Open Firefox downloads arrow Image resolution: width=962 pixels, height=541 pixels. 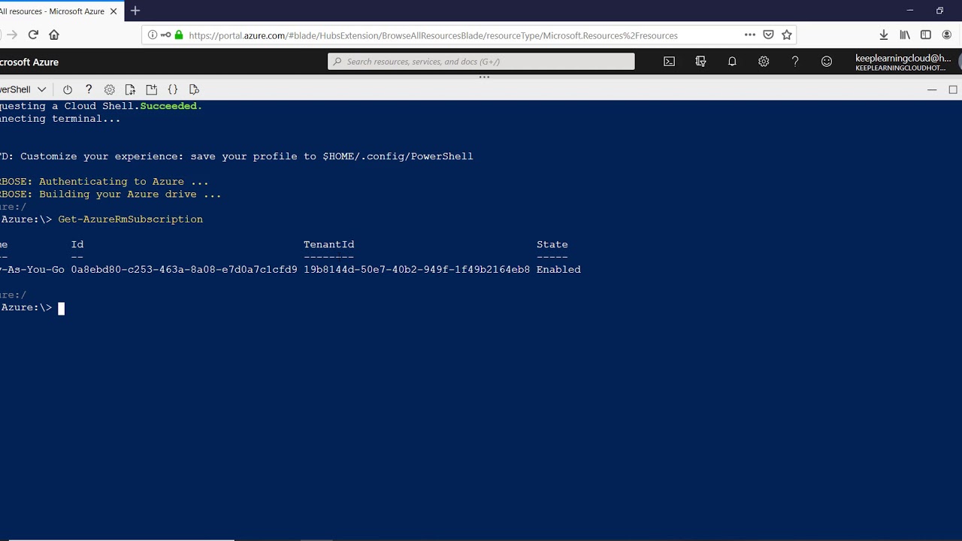point(884,35)
